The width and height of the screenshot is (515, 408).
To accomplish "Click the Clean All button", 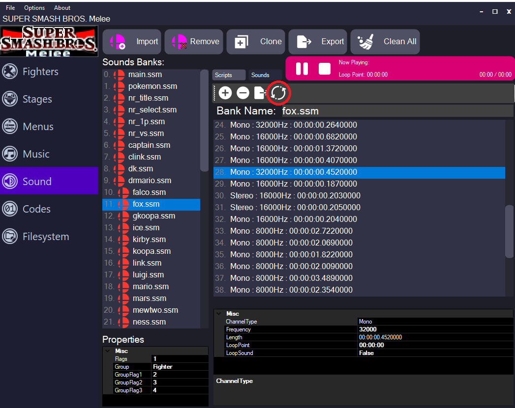I will (385, 42).
